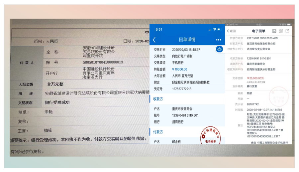Select 6:51 clock in status bar
This screenshot has height=172, width=299.
click(x=159, y=29)
